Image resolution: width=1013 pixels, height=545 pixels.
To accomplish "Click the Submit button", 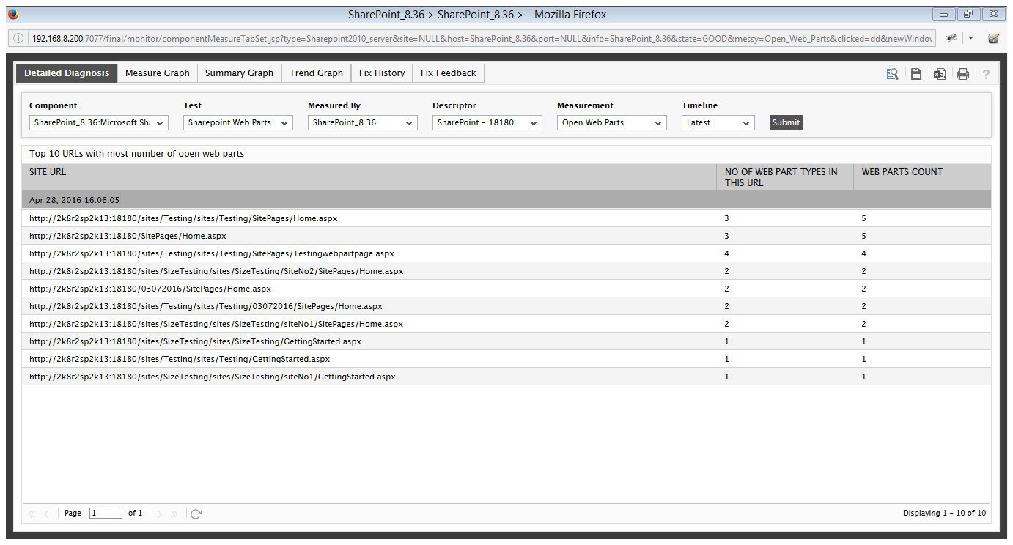I will (786, 122).
